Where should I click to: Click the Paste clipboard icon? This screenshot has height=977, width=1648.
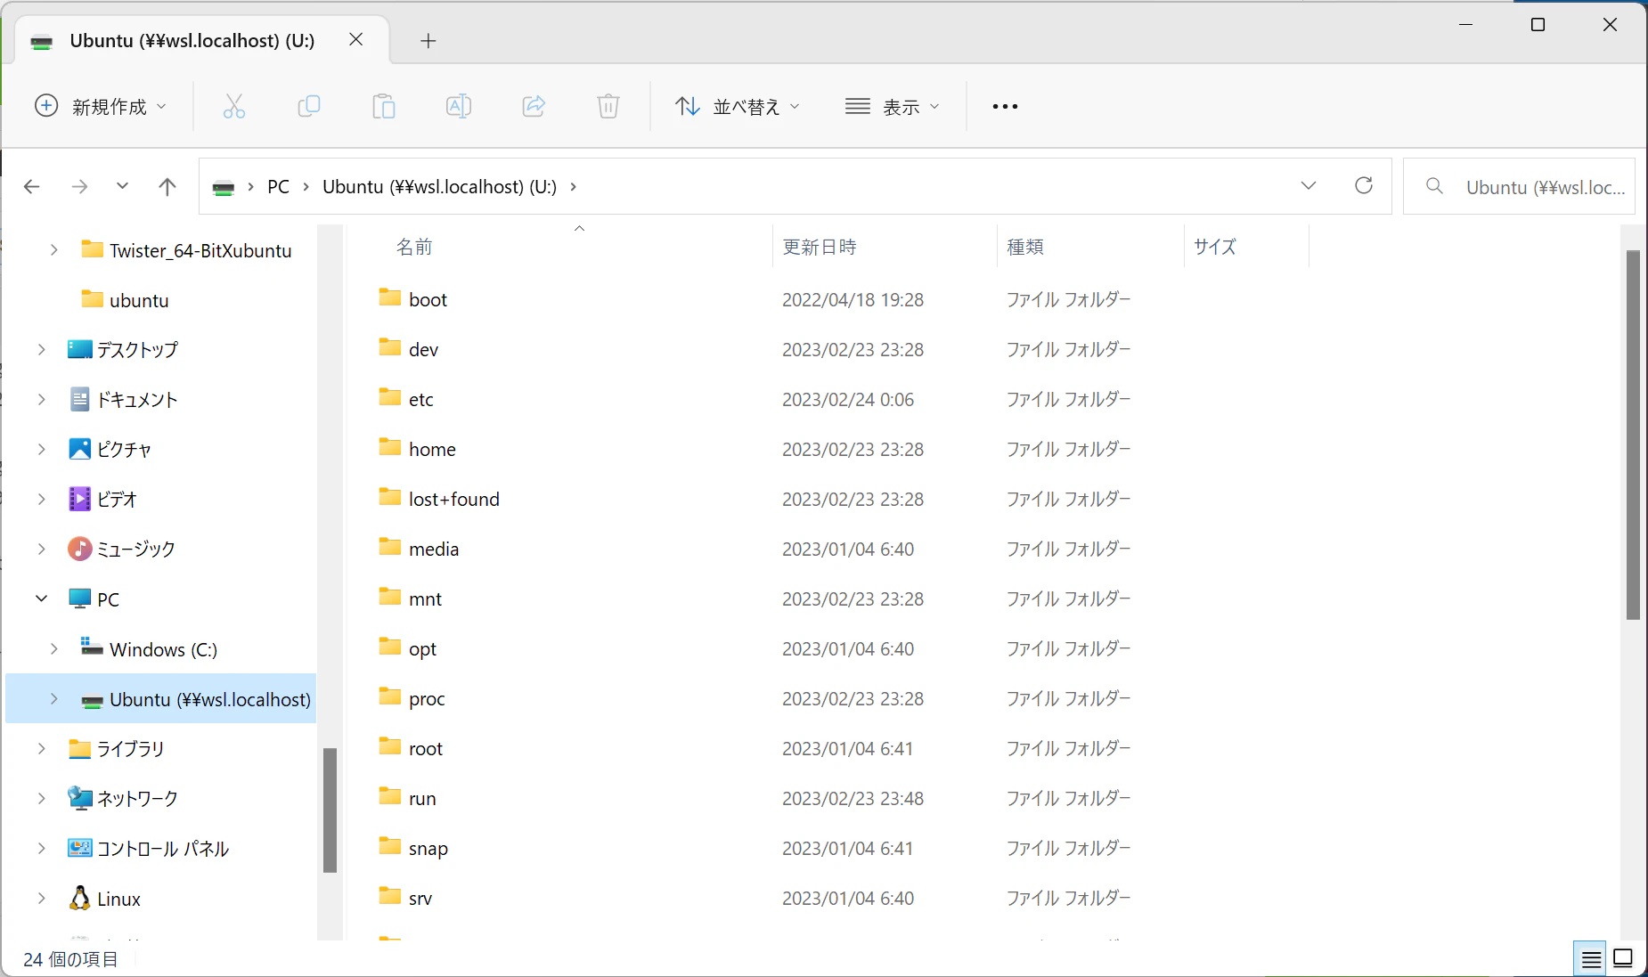384,107
